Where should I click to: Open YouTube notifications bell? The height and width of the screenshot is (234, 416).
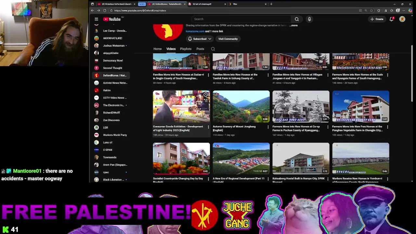[x=392, y=19]
